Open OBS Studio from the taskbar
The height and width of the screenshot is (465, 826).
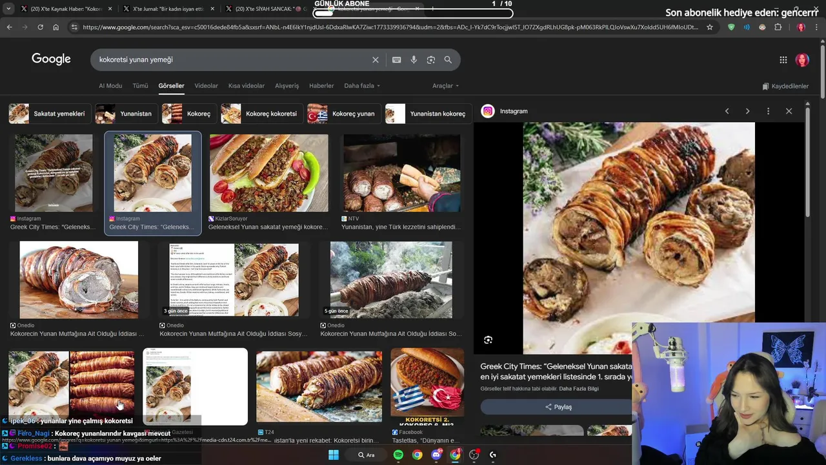tap(474, 455)
